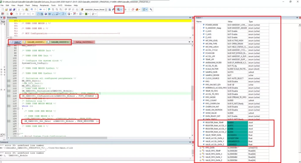The height and width of the screenshot is (163, 301).
Task: Click the New file icon
Action: [x=2, y=9]
